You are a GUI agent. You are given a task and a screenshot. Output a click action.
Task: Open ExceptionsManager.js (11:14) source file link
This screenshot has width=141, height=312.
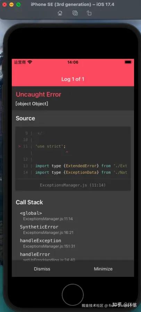click(73, 185)
